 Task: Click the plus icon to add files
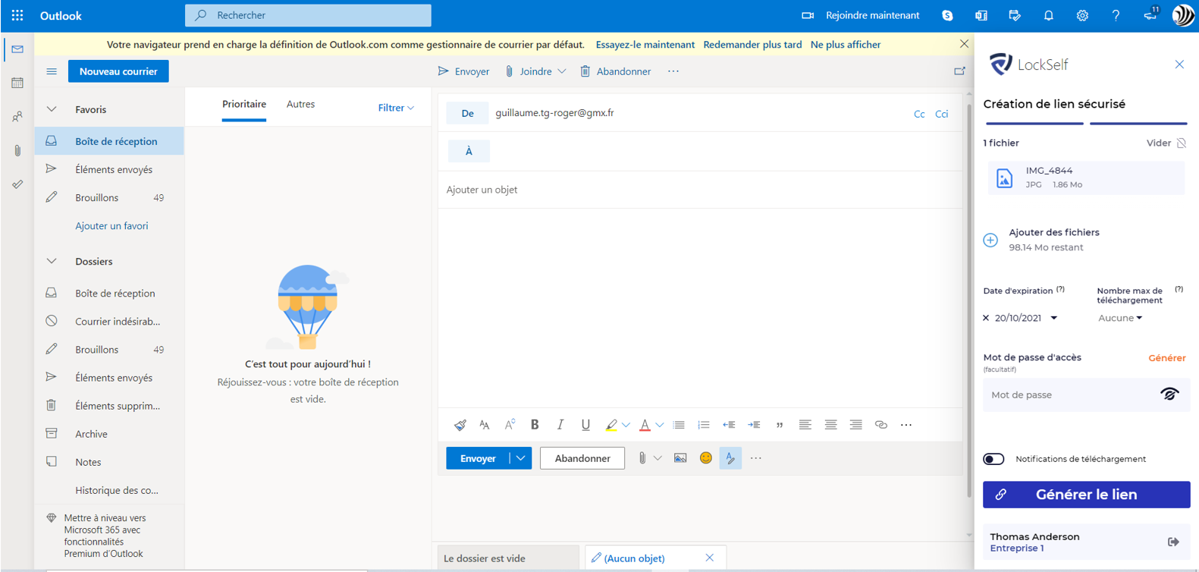coord(990,240)
